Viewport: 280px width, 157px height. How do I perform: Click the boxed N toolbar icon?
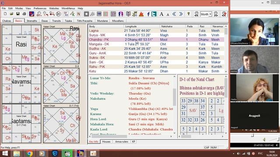[79, 14]
